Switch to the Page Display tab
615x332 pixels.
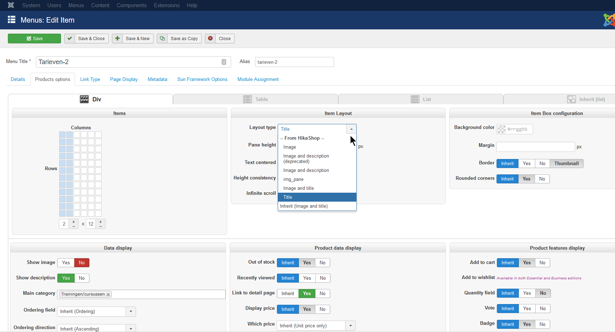click(x=124, y=80)
